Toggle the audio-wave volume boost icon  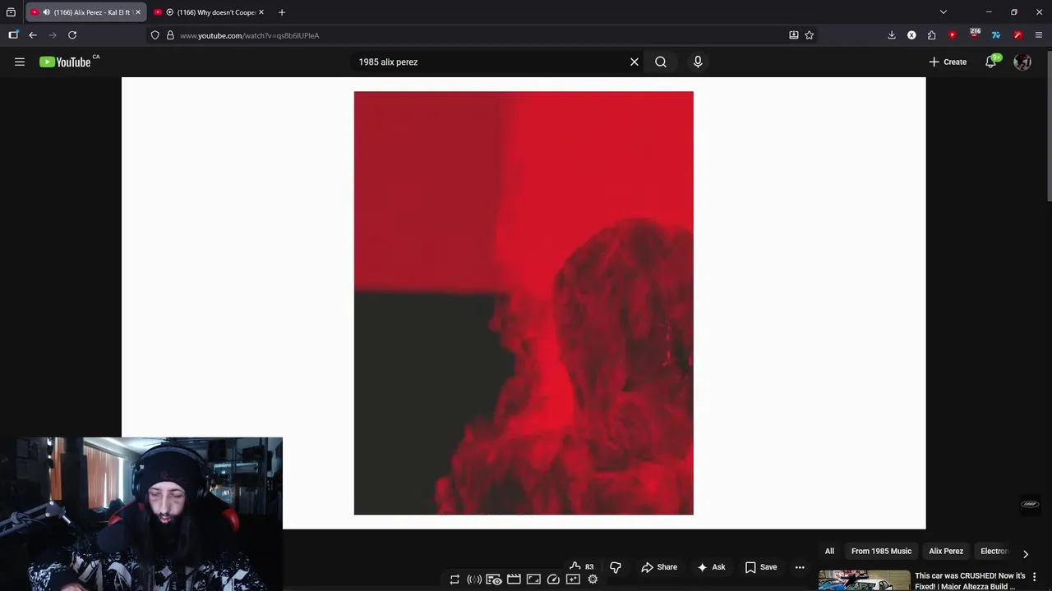pos(474,580)
